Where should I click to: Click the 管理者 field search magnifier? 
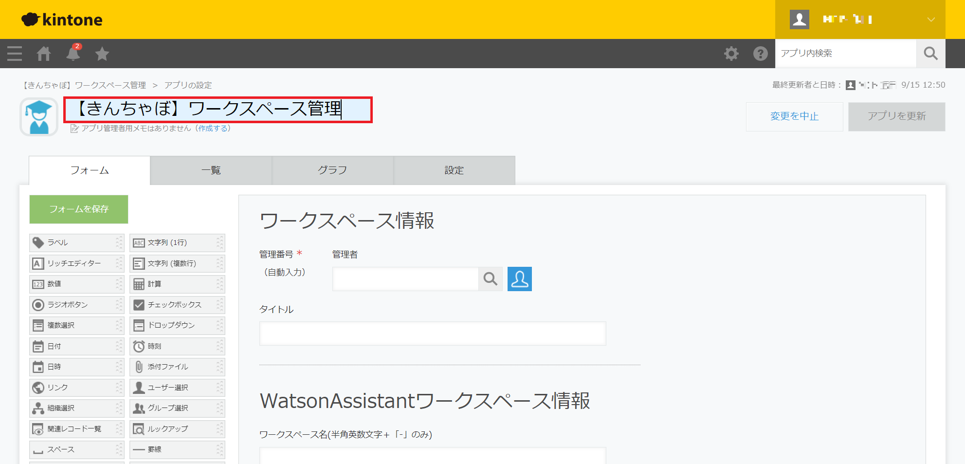(x=490, y=279)
